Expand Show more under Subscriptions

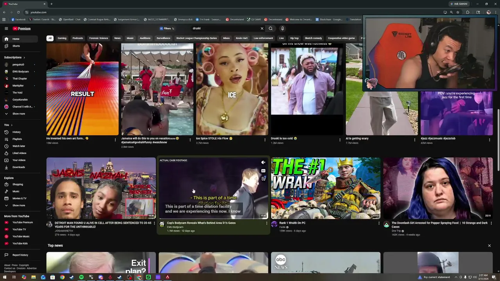20,114
